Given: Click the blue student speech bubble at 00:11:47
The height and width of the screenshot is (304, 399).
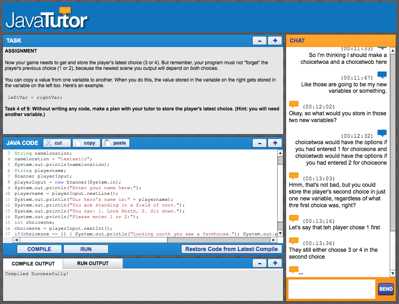Looking at the screenshot, I should pyautogui.click(x=382, y=75).
